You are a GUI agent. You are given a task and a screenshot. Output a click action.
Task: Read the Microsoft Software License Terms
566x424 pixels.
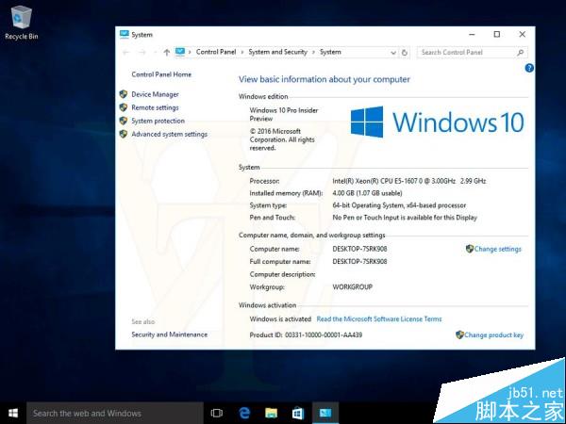coord(378,319)
